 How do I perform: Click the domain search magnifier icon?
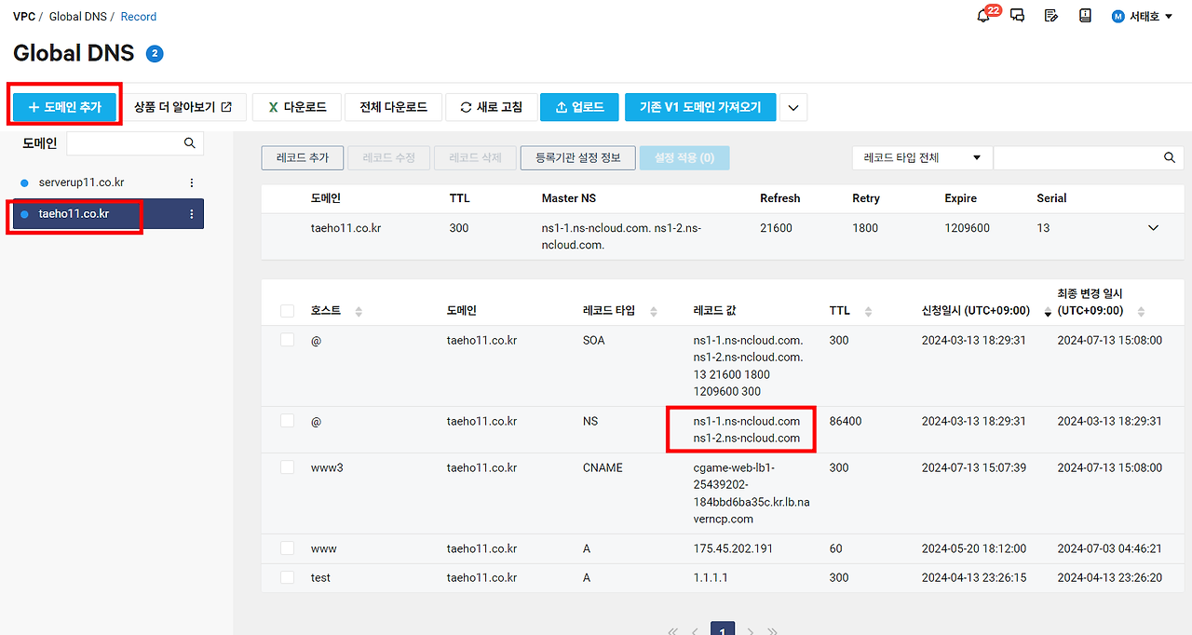coord(190,142)
